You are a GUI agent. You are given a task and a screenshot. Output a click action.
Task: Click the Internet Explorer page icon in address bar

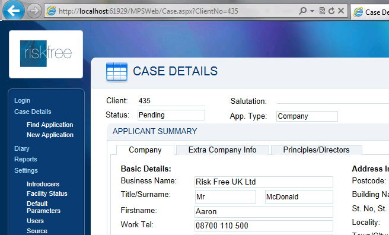tap(51, 11)
